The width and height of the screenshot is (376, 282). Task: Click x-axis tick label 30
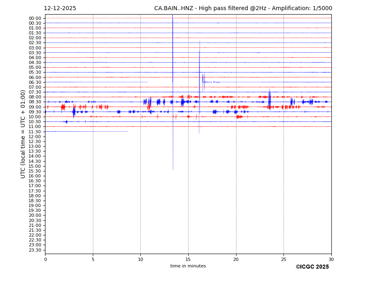click(x=331, y=259)
